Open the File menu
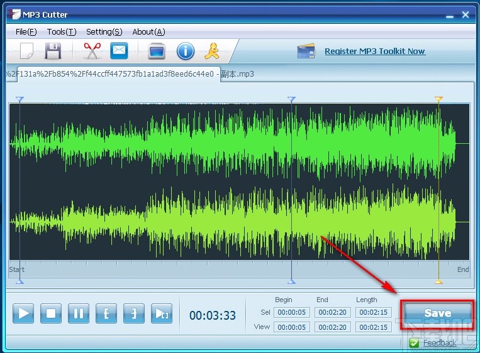The height and width of the screenshot is (353, 480). pos(26,32)
